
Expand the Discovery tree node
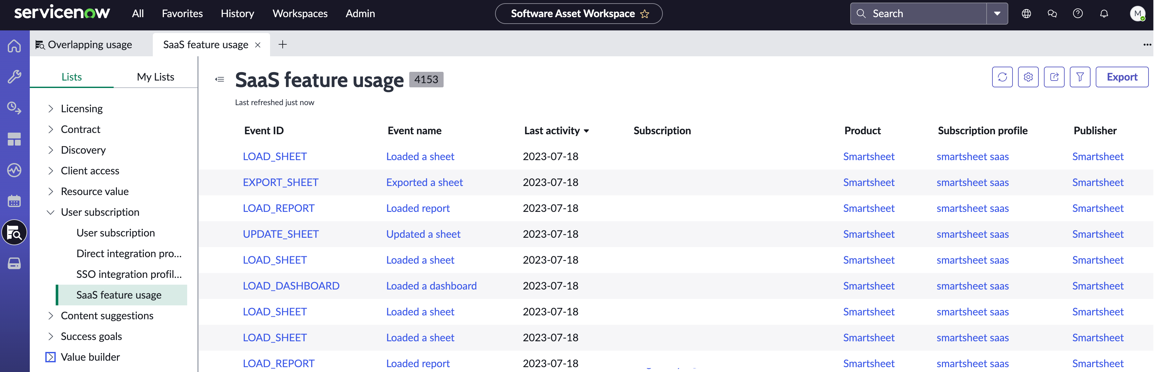point(51,150)
